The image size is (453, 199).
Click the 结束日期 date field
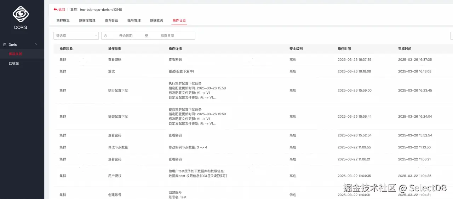pos(167,36)
